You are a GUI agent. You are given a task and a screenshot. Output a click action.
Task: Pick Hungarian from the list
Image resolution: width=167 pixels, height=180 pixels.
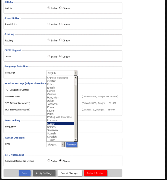pyautogui.click(x=60, y=97)
